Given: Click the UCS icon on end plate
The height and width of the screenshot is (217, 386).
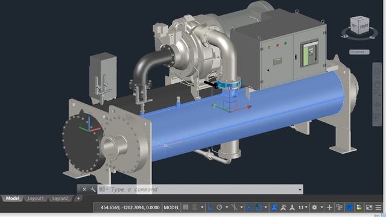Looking at the screenshot, I should pos(90,125).
